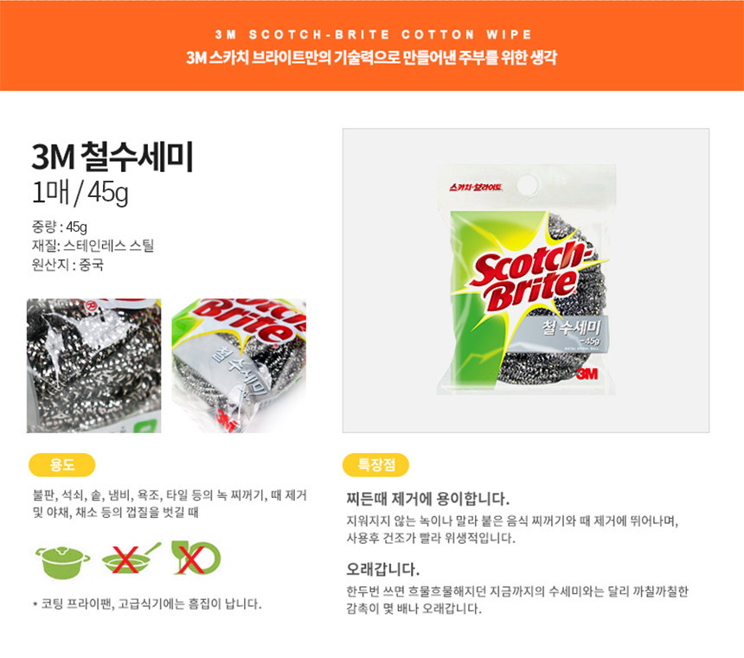This screenshot has height=658, width=744.
Task: Click the coated frying pan warning note
Action: point(147,604)
